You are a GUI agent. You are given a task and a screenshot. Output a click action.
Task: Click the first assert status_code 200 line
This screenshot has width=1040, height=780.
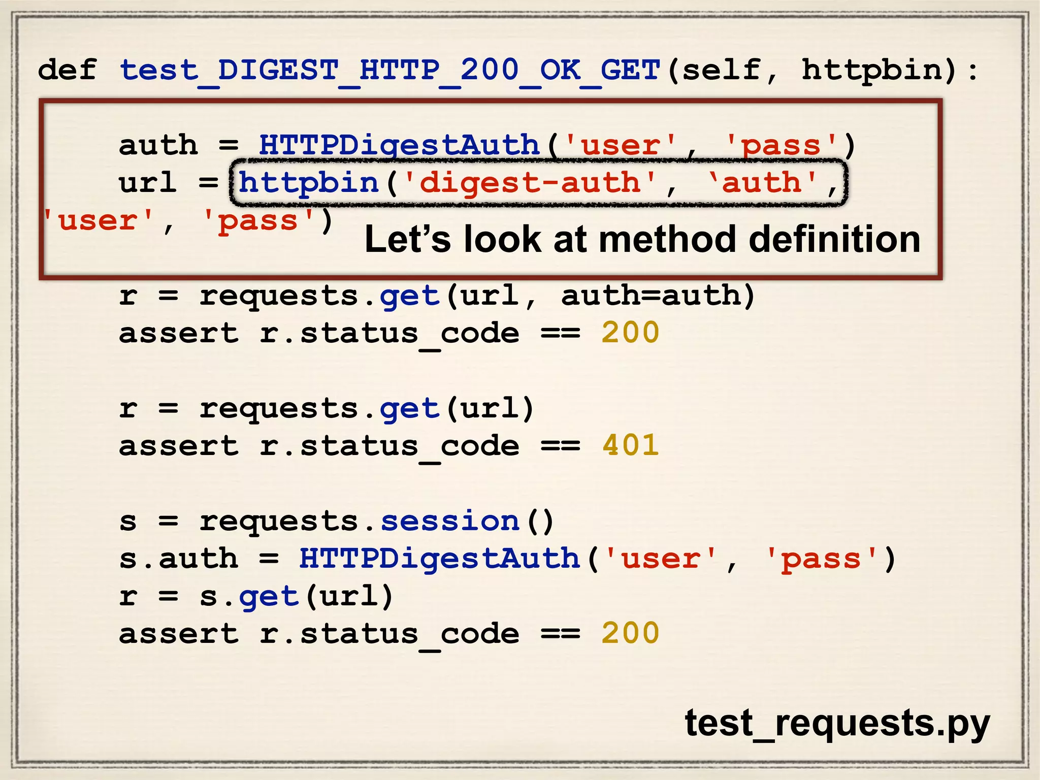[x=388, y=334]
